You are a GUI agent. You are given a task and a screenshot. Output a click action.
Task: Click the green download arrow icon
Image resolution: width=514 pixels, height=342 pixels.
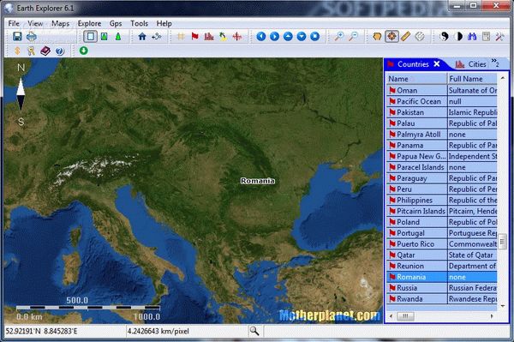(x=84, y=51)
